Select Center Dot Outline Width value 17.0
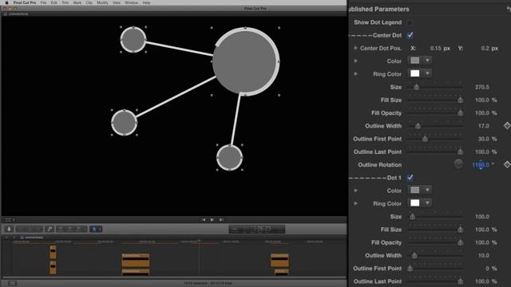 click(x=484, y=126)
